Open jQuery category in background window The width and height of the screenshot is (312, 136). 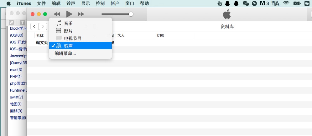coord(18,63)
